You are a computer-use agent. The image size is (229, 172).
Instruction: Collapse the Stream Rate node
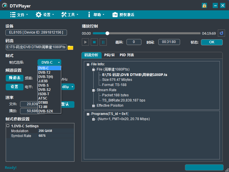tap(94, 90)
